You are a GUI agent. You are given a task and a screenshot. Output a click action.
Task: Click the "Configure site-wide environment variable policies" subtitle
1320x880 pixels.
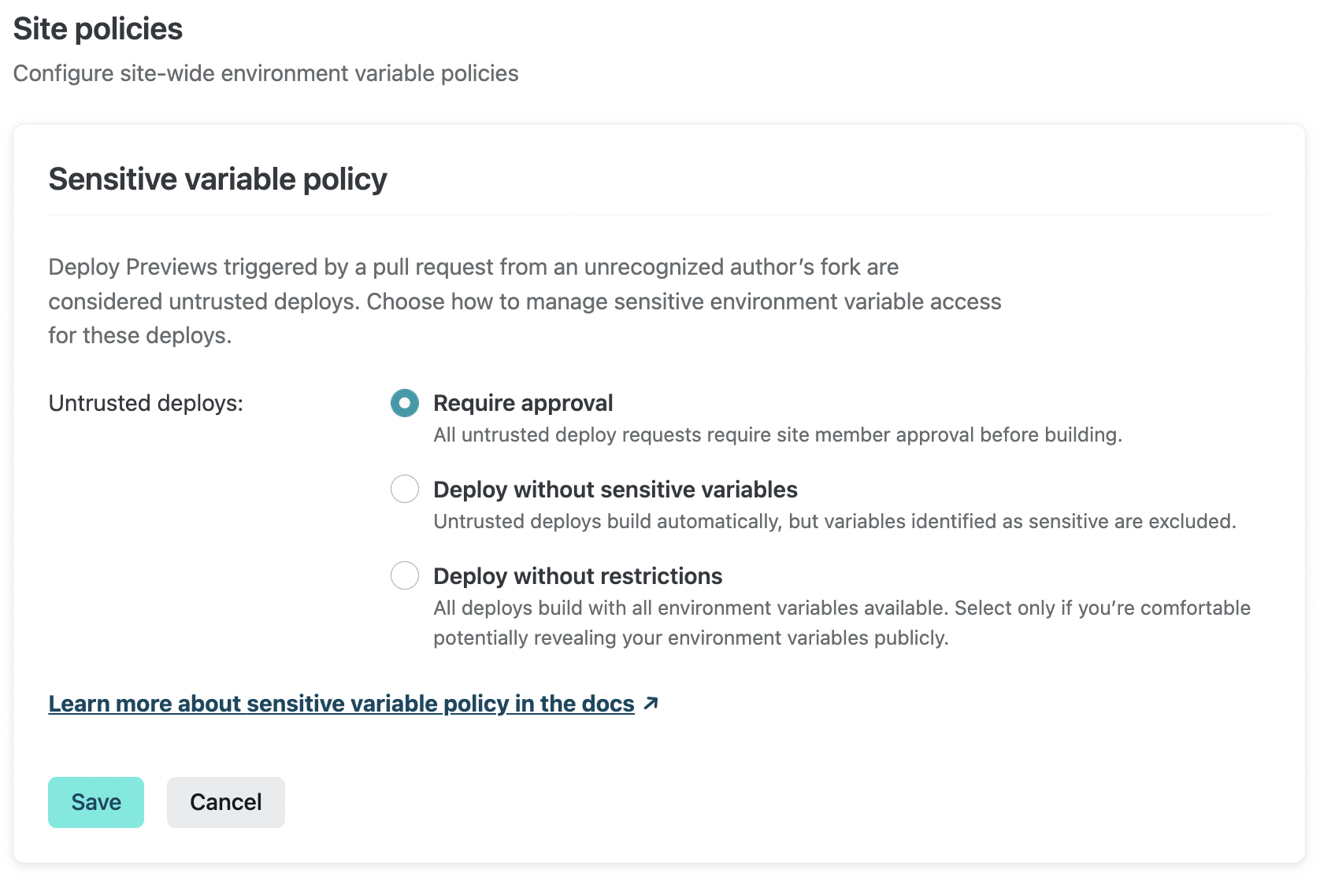pyautogui.click(x=266, y=73)
